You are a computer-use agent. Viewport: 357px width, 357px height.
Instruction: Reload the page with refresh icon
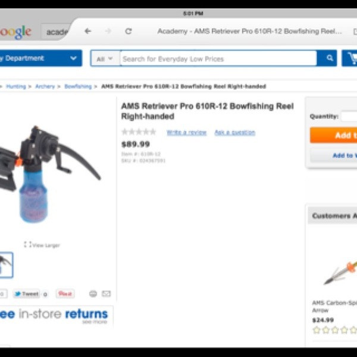[129, 31]
